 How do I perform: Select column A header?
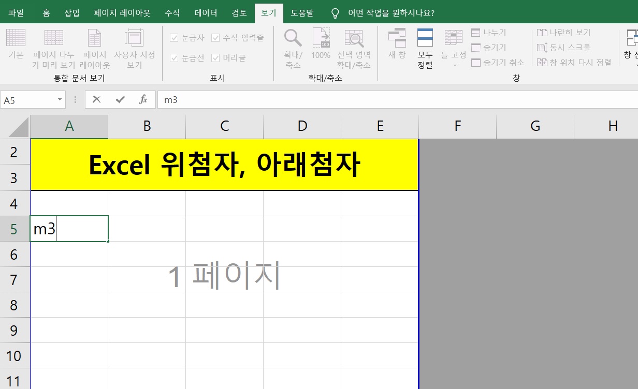coord(69,126)
